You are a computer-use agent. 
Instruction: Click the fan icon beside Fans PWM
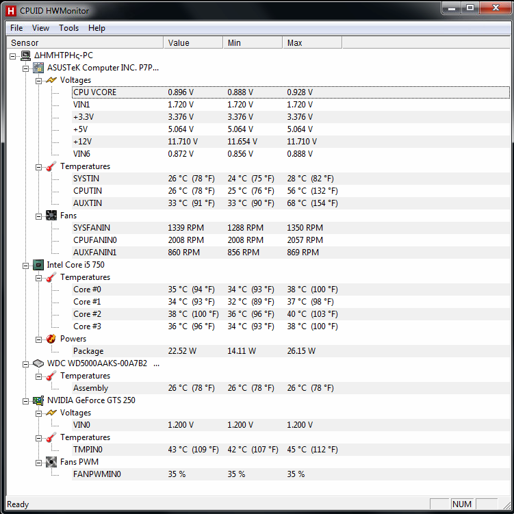click(51, 462)
